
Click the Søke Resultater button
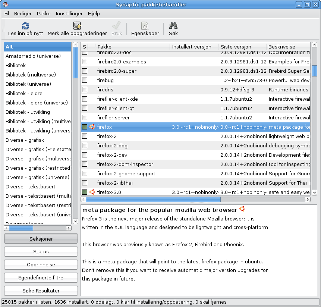pos(41,291)
